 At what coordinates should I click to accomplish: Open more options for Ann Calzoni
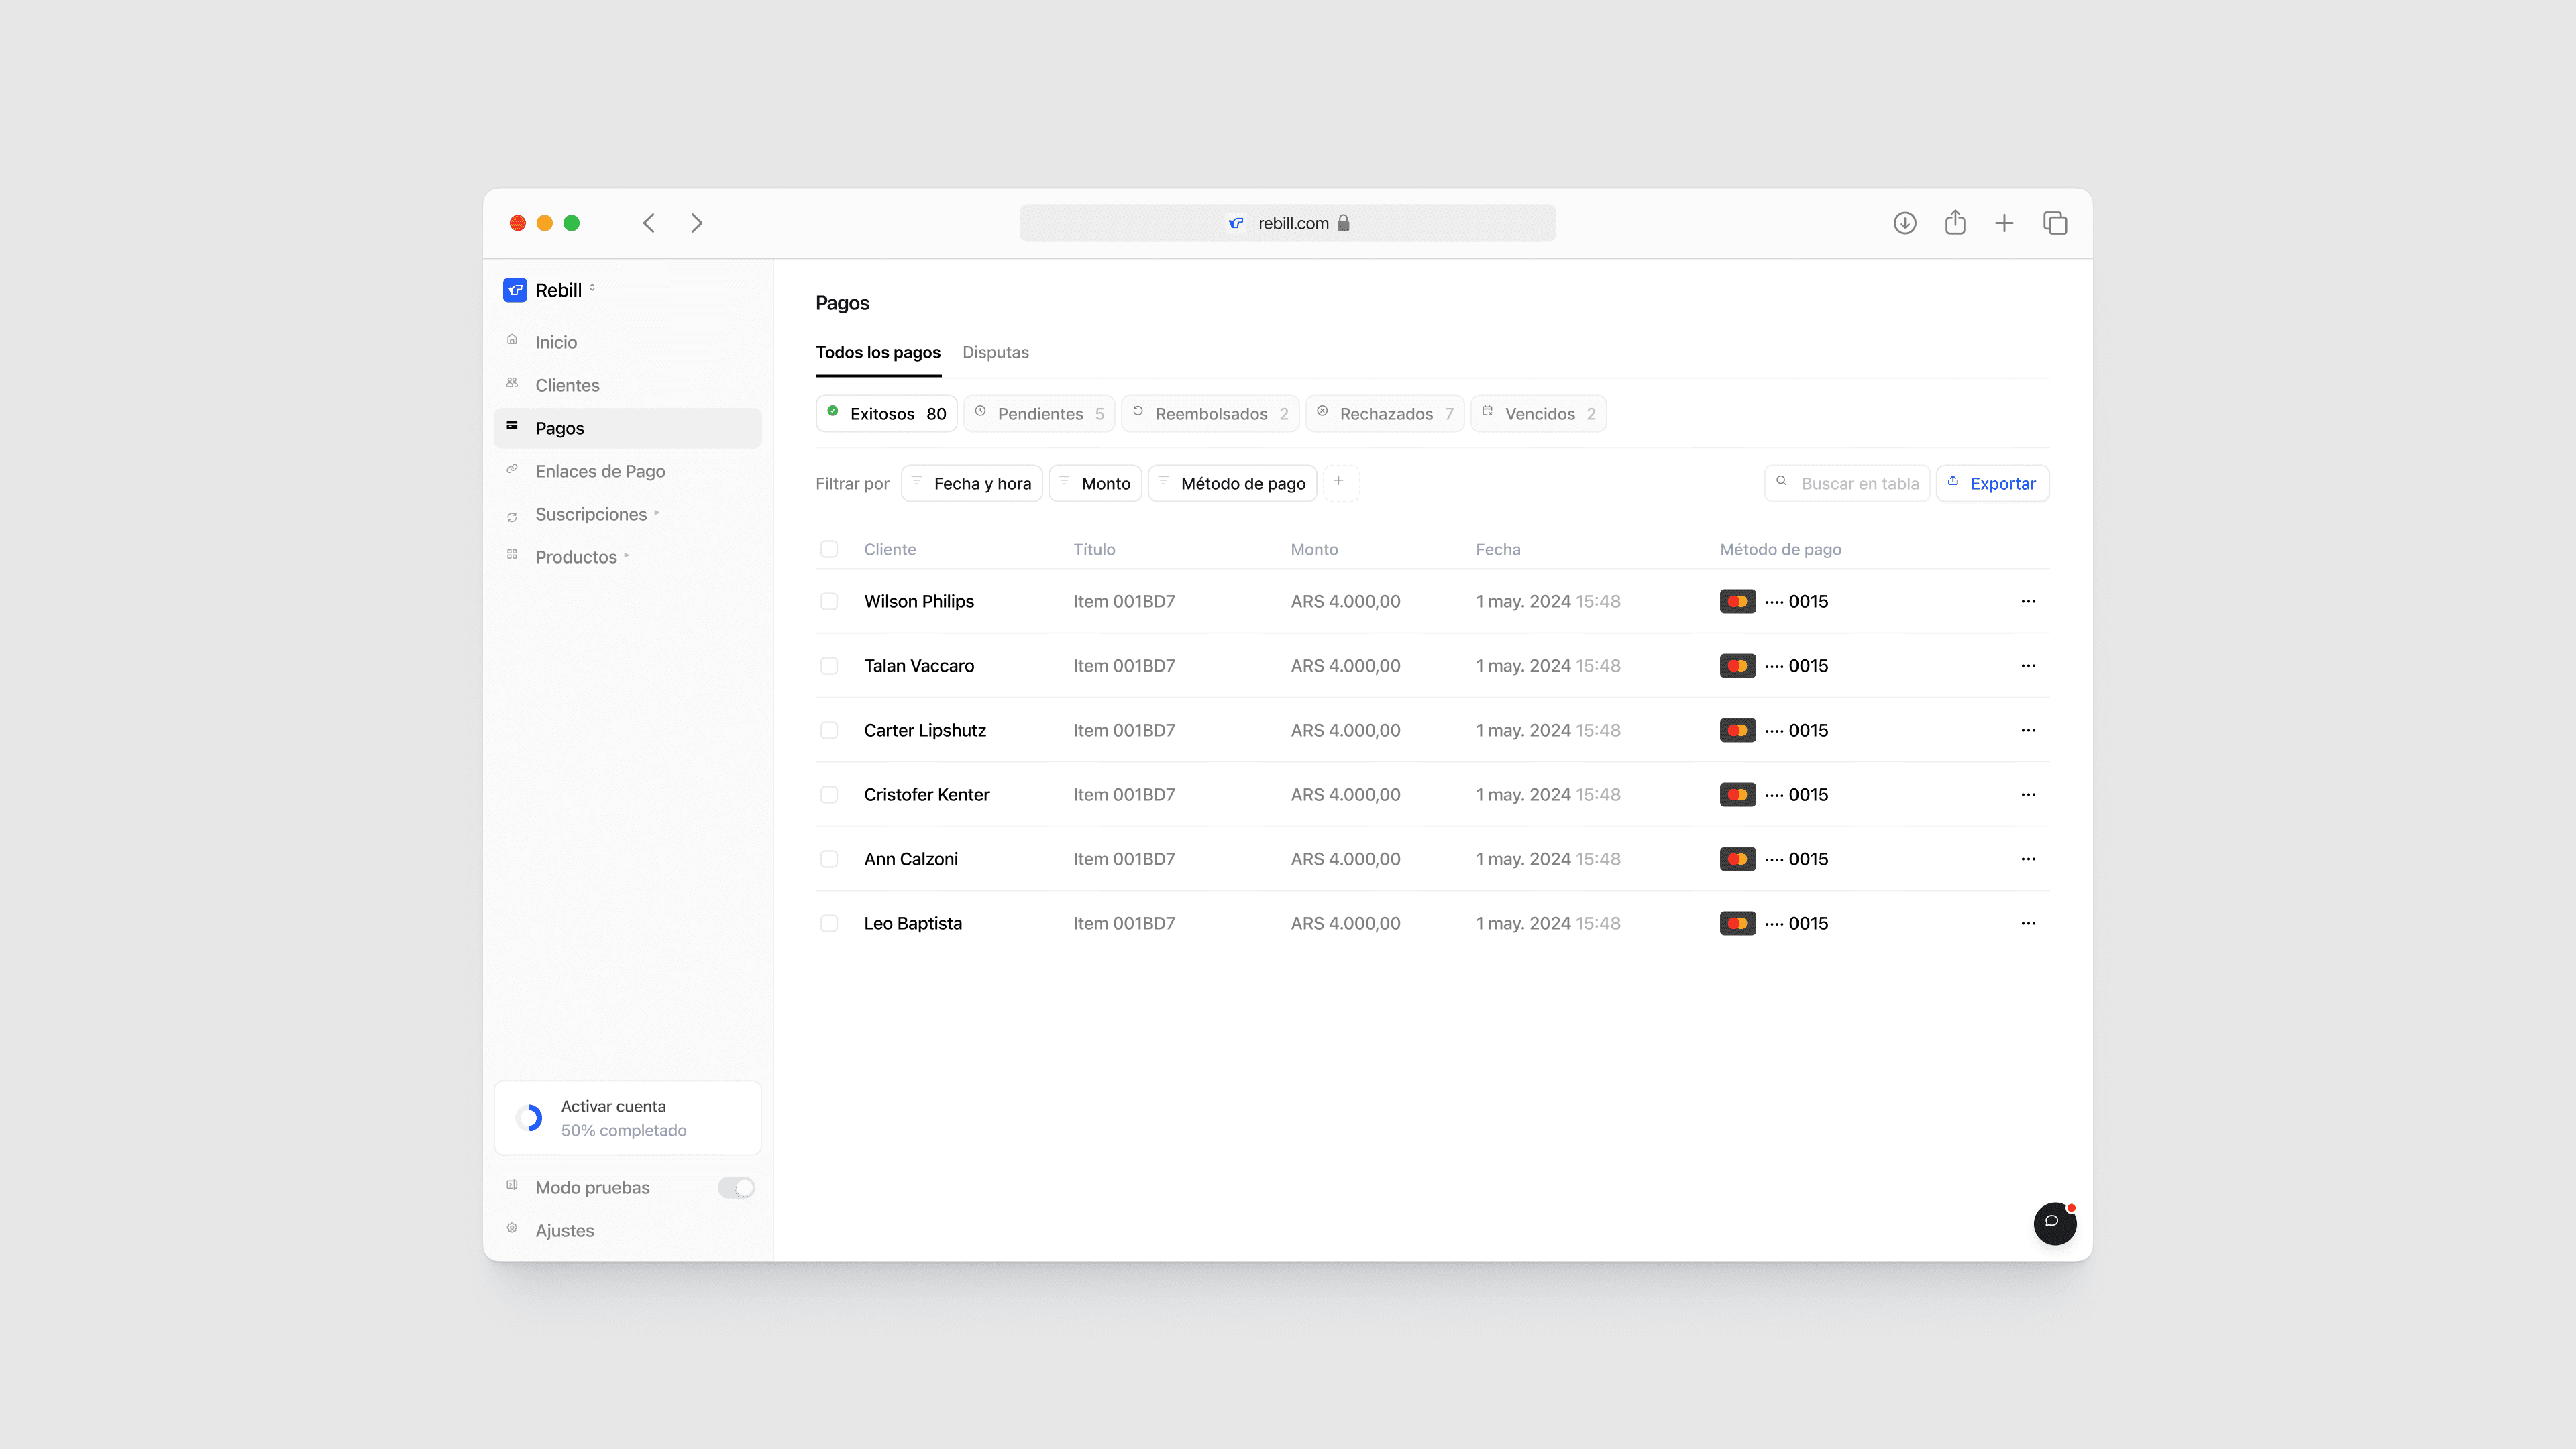(2028, 859)
